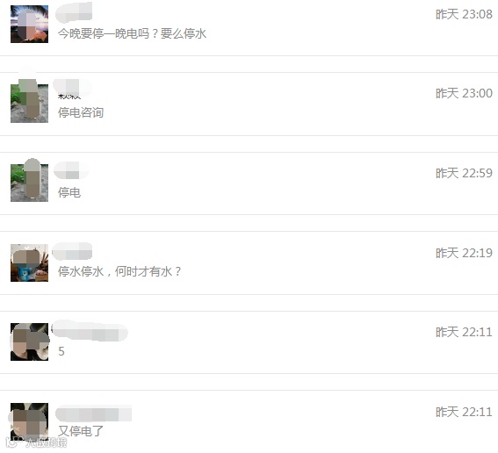Select message 今晚要停一晚电吗？要么停水
The height and width of the screenshot is (453, 498).
132,33
